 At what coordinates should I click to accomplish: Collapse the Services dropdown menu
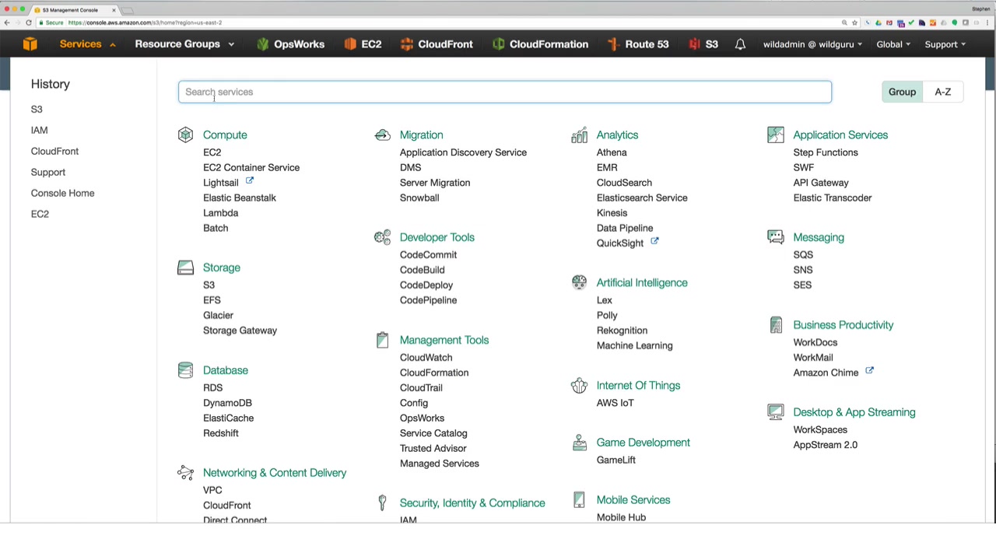pyautogui.click(x=87, y=44)
